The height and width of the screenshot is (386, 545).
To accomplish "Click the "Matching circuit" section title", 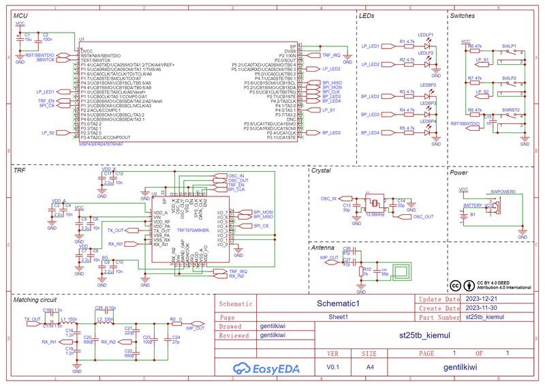I will point(35,300).
